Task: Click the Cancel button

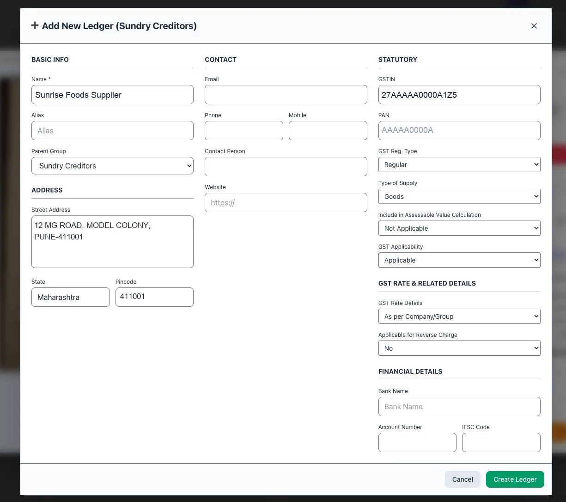Action: (x=463, y=479)
